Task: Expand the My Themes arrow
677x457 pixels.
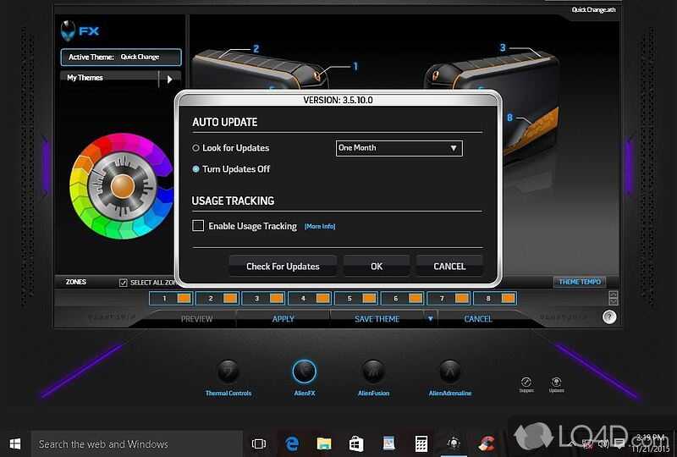Action: coord(169,79)
